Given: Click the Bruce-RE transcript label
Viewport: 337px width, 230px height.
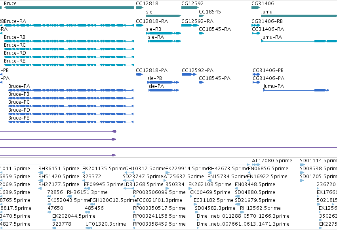Looking at the screenshot, I should tap(15, 61).
